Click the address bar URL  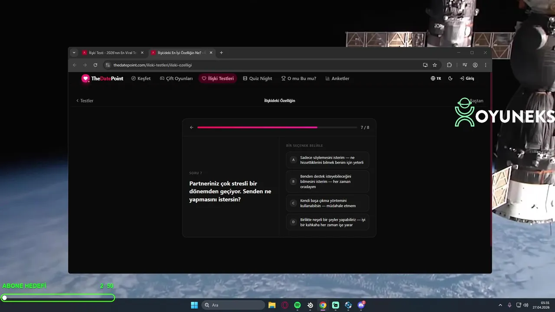153,65
